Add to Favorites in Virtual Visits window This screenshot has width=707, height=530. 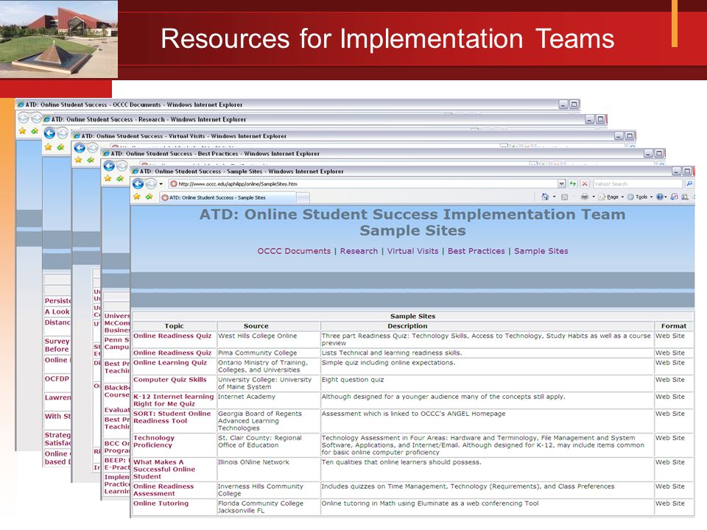pyautogui.click(x=90, y=160)
